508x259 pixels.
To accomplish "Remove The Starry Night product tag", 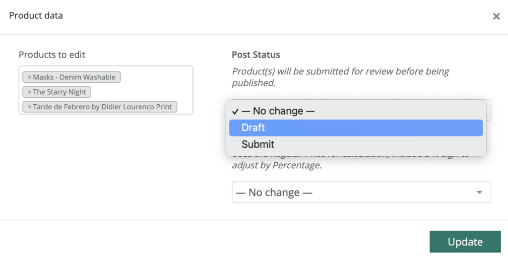I will [x=29, y=92].
